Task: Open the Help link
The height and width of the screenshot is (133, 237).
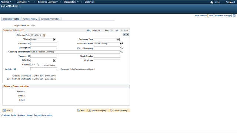Action: [211, 16]
